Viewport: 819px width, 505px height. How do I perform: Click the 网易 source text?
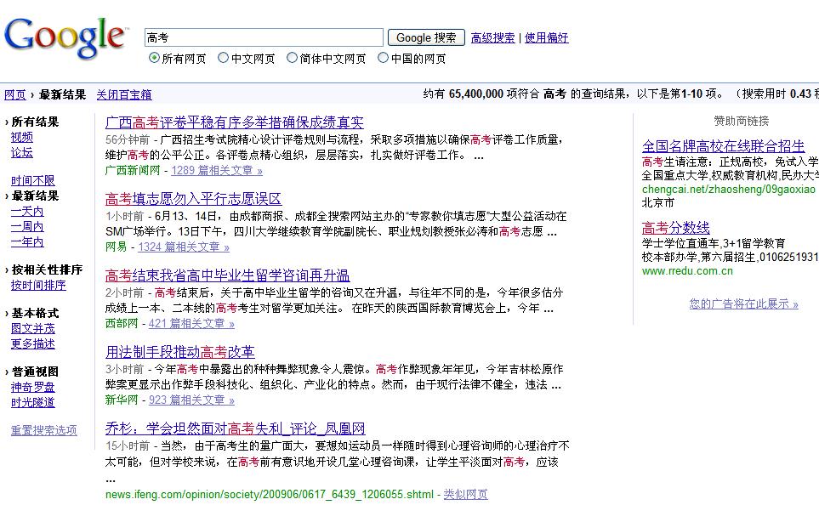pyautogui.click(x=116, y=247)
